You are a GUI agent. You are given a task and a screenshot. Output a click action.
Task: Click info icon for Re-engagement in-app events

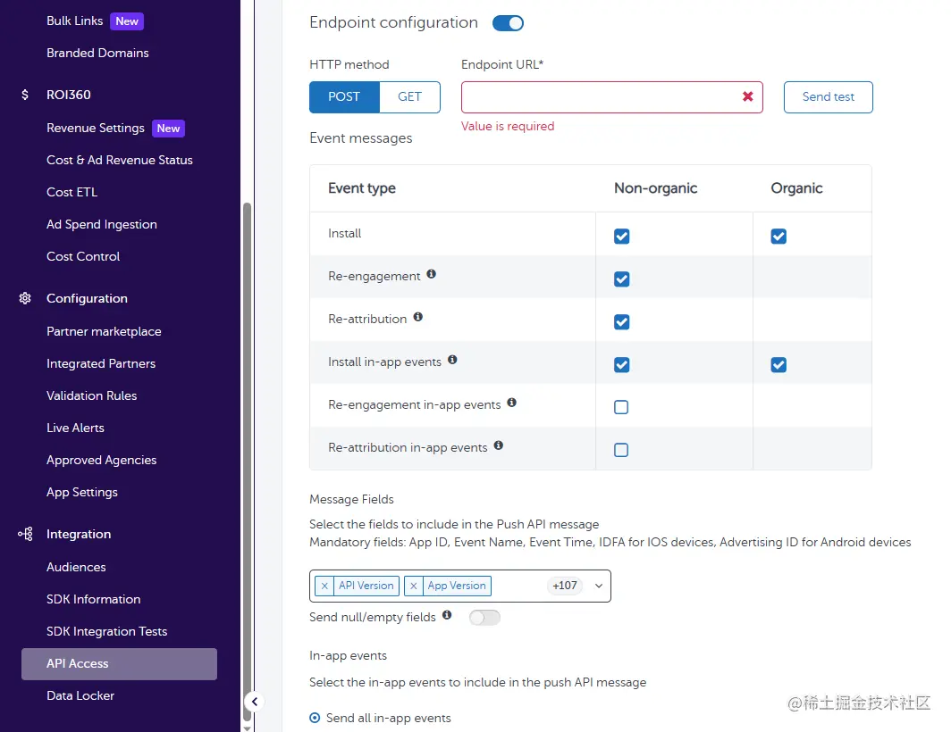[512, 403]
